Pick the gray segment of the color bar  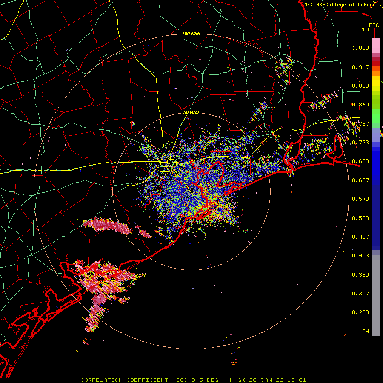click(376, 296)
